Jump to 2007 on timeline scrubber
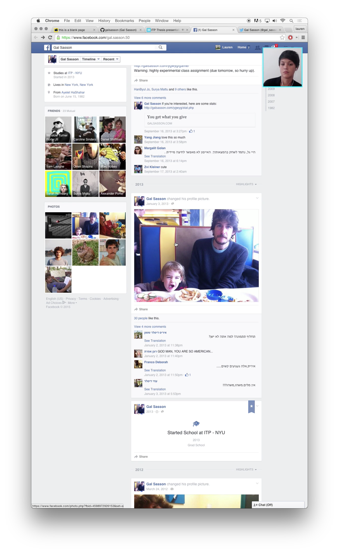The width and height of the screenshot is (339, 553). pos(271,101)
